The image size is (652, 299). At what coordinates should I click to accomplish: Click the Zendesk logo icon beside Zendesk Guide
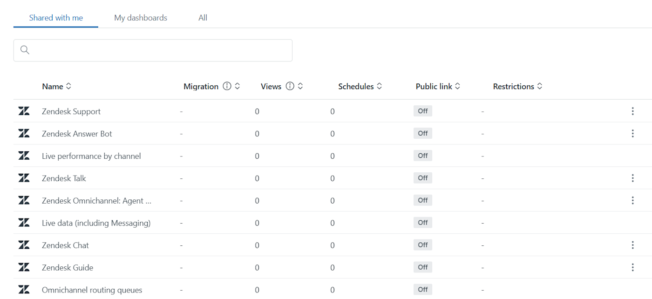pyautogui.click(x=24, y=267)
